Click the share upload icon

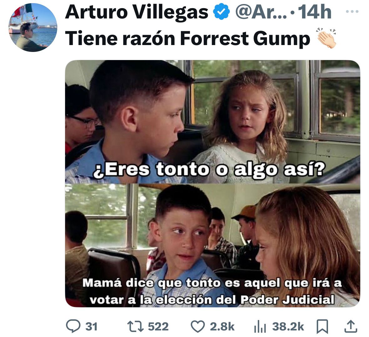(351, 326)
